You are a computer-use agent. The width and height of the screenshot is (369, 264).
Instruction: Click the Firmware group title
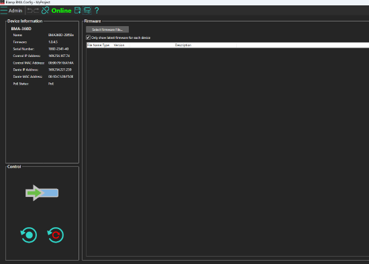93,21
